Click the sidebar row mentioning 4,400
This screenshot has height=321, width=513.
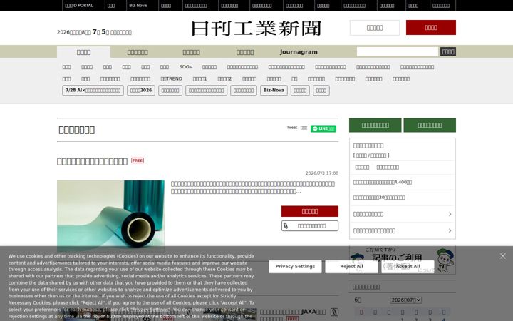point(402,183)
